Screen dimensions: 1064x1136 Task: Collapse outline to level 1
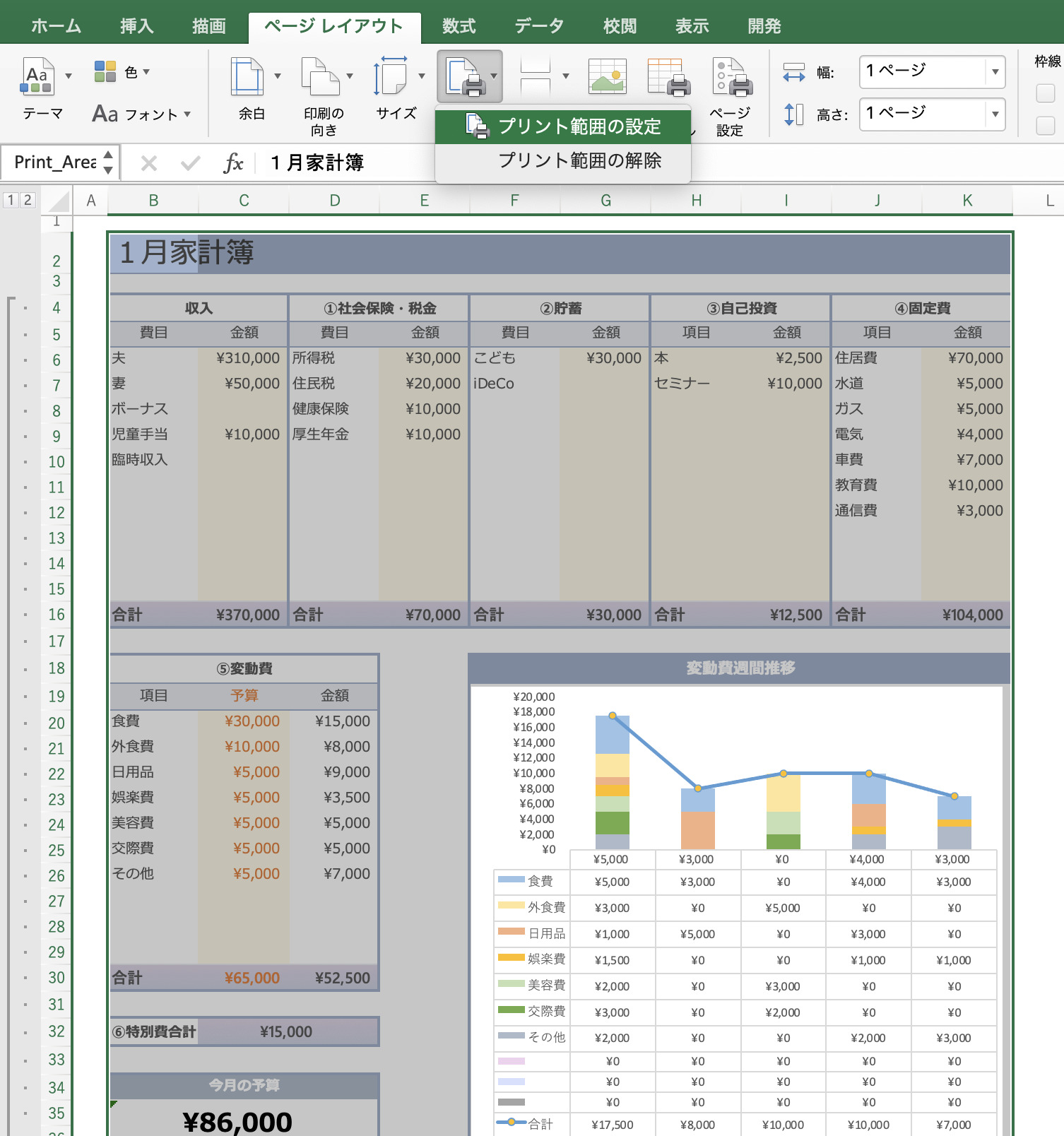[11, 200]
